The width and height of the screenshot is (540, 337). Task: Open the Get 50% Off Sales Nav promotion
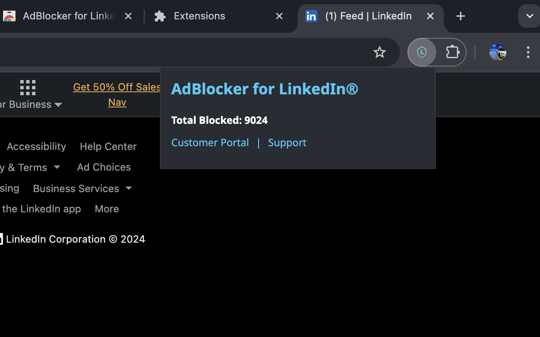[x=117, y=94]
